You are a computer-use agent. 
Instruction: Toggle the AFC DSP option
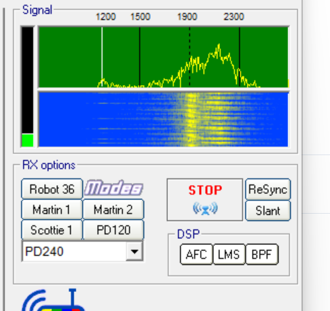tap(196, 255)
